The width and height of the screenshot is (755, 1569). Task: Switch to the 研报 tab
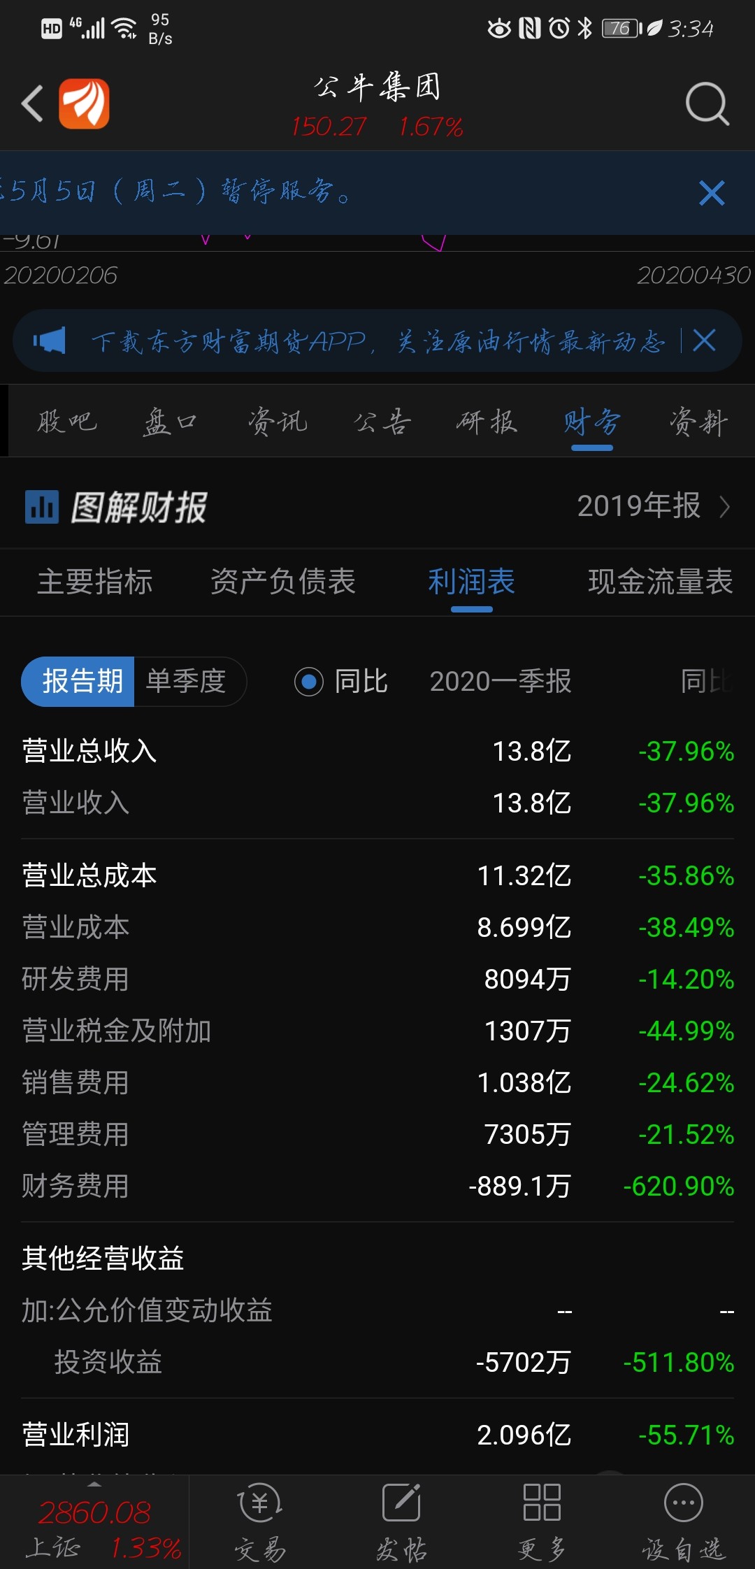pyautogui.click(x=487, y=422)
